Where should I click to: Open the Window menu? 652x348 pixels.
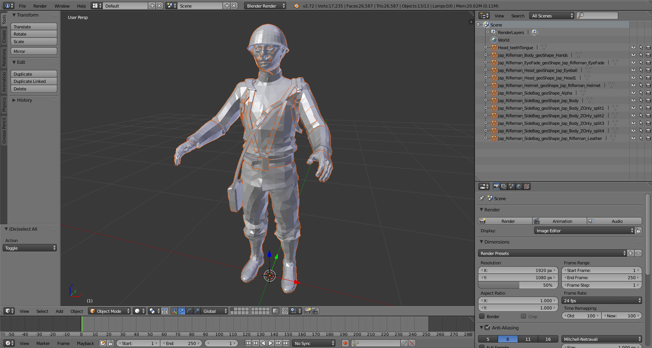pos(62,6)
